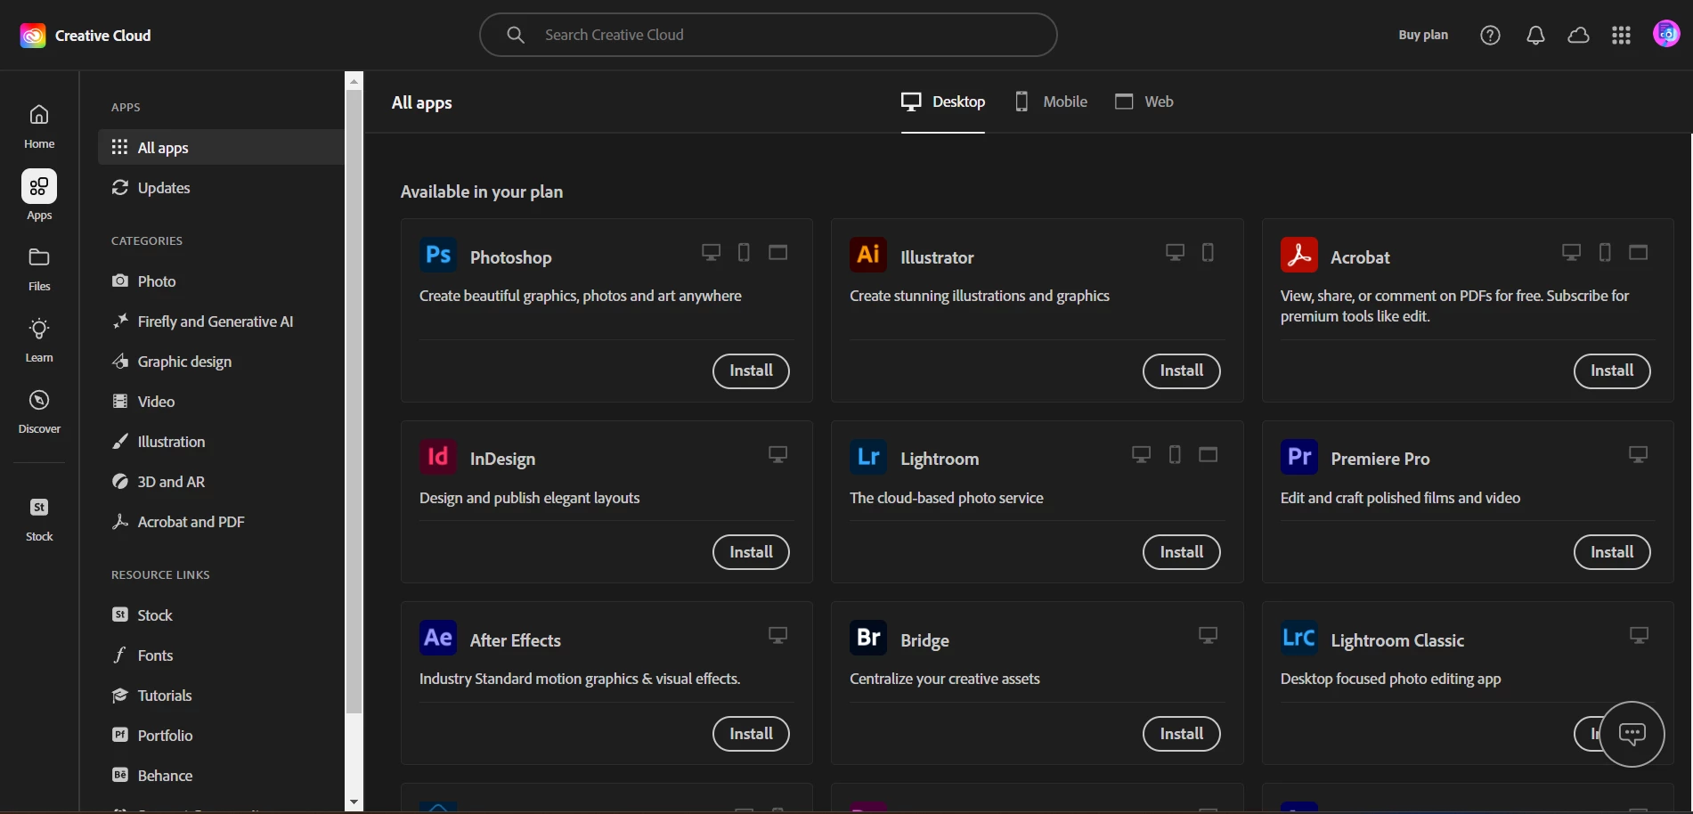This screenshot has width=1693, height=814.
Task: Open Discover in the left rail
Action: point(39,411)
